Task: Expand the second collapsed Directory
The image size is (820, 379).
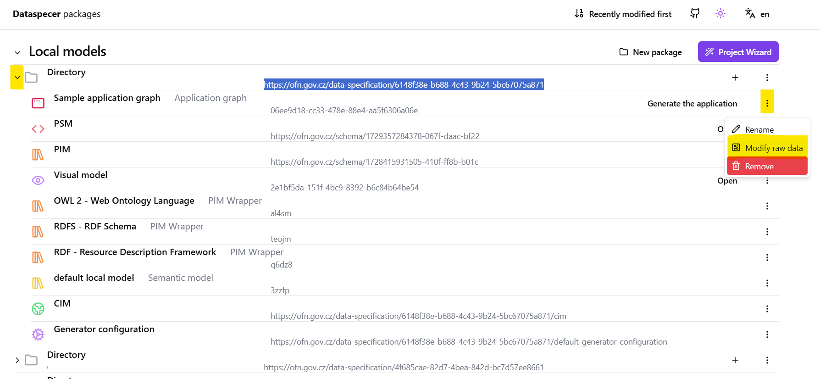Action: tap(17, 360)
